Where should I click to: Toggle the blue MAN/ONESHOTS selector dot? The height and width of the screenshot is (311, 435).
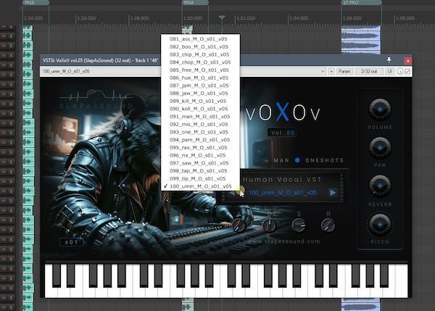297,160
